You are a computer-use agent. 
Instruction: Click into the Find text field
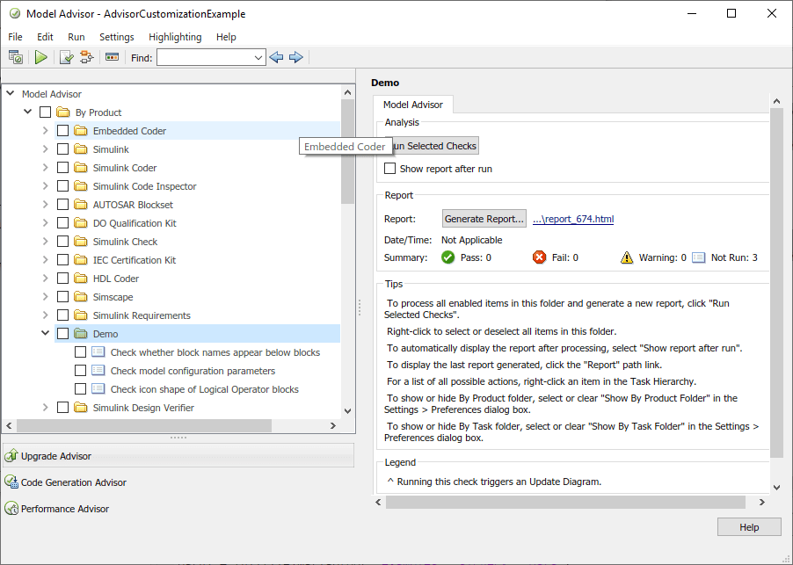click(204, 58)
